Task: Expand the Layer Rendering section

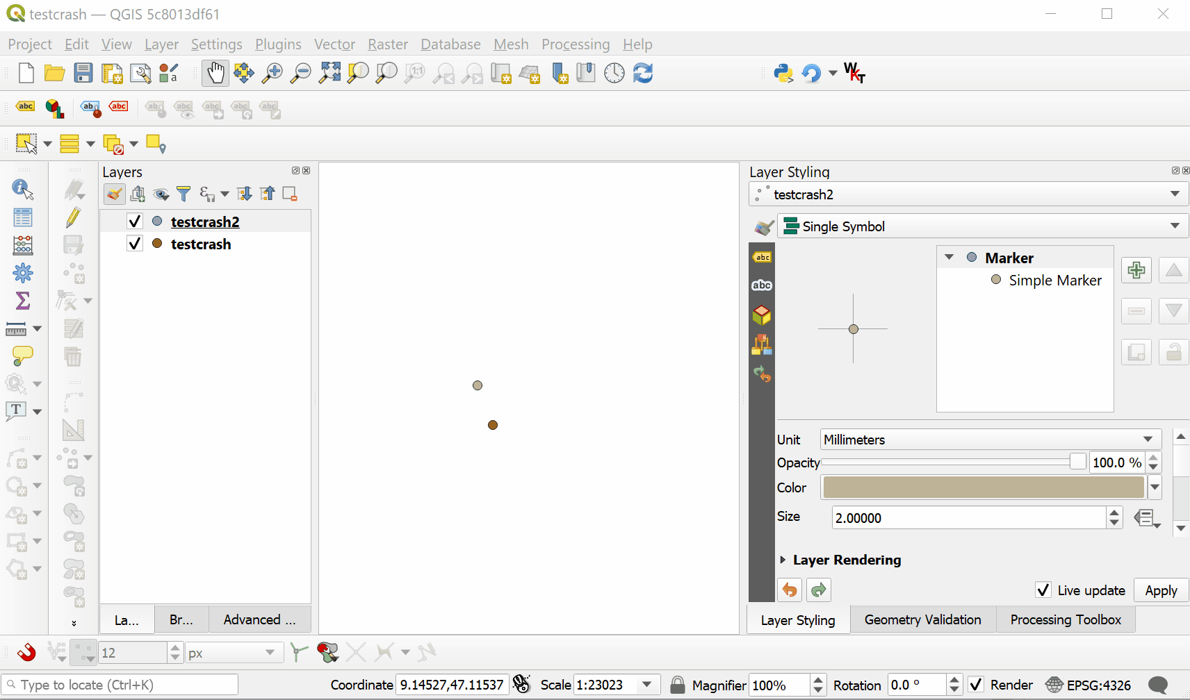Action: [783, 560]
